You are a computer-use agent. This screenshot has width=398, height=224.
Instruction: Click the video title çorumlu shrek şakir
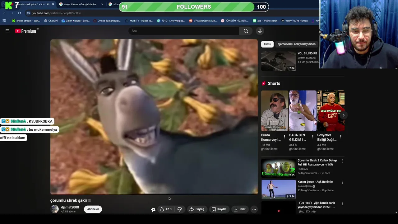[71, 201]
